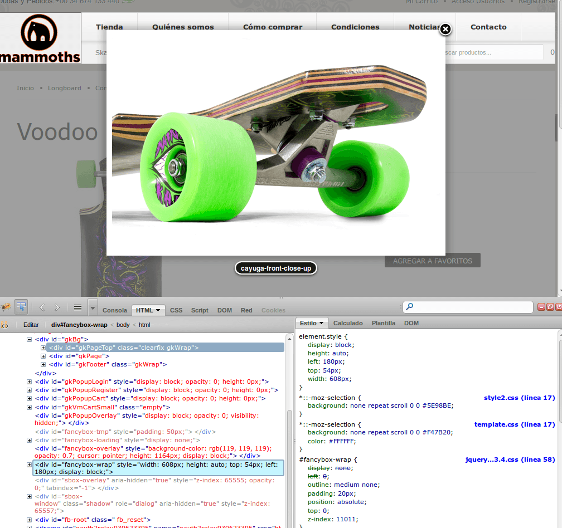This screenshot has height=528, width=562.
Task: Switch to the Plantilla side tab
Action: pos(384,323)
